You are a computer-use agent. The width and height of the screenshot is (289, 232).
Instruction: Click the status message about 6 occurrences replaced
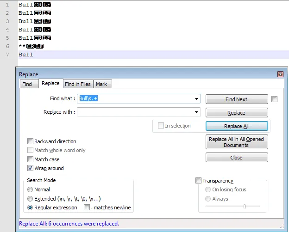point(69,224)
